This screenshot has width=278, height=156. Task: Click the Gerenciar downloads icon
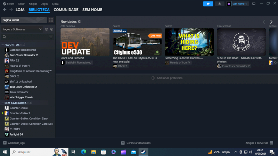pos(123,143)
